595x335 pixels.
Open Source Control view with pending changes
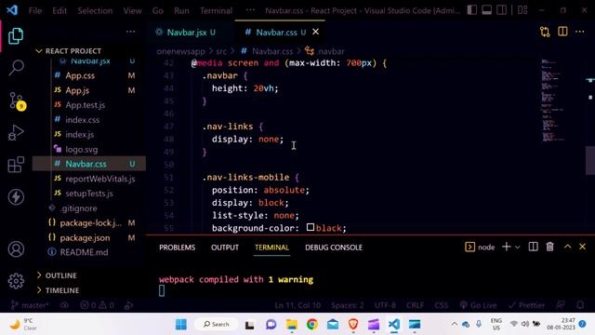tap(17, 101)
